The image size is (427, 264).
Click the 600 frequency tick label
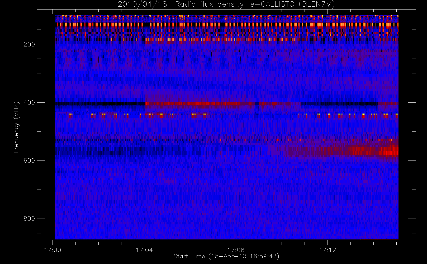(29, 161)
